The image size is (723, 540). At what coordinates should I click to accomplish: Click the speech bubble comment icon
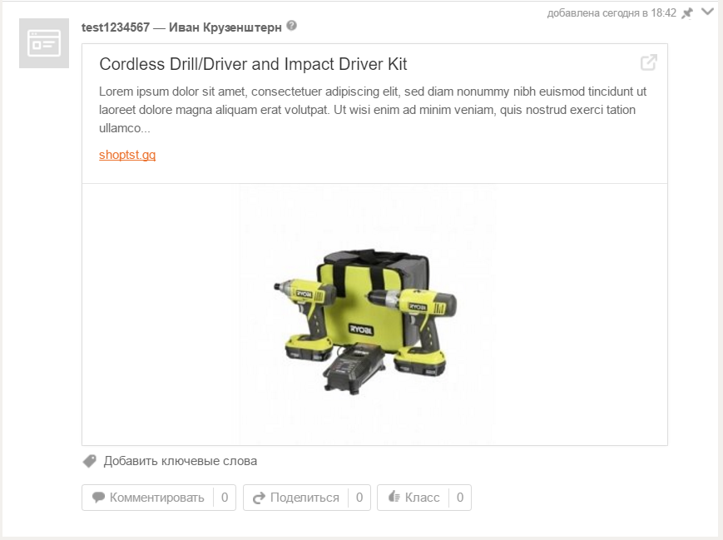(x=98, y=498)
